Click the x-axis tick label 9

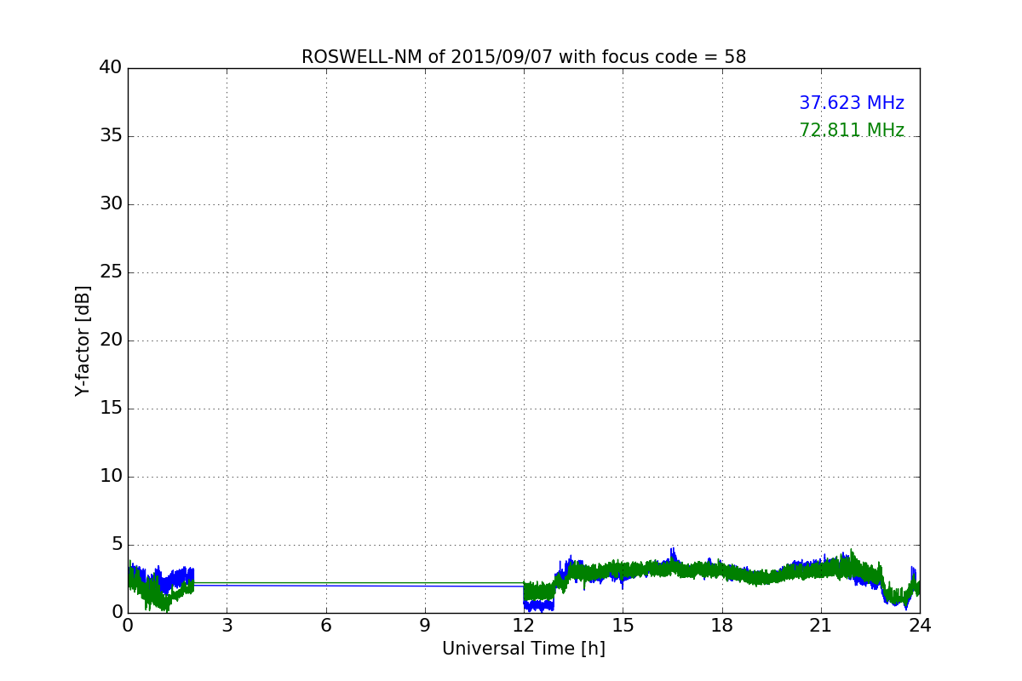pyautogui.click(x=425, y=626)
